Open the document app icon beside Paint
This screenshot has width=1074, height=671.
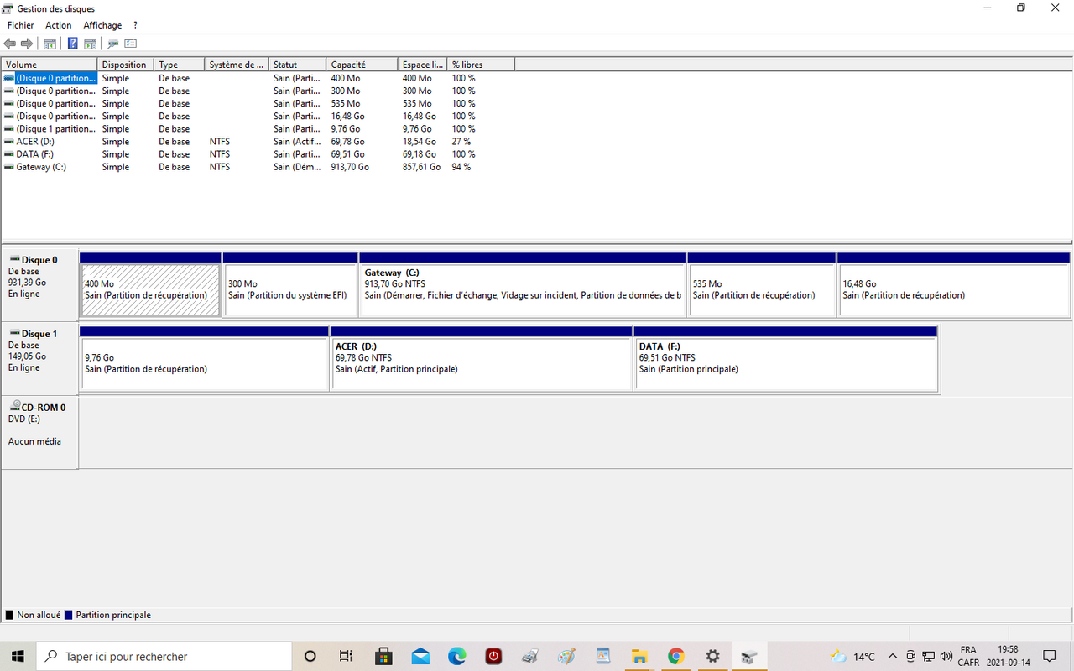pos(602,656)
